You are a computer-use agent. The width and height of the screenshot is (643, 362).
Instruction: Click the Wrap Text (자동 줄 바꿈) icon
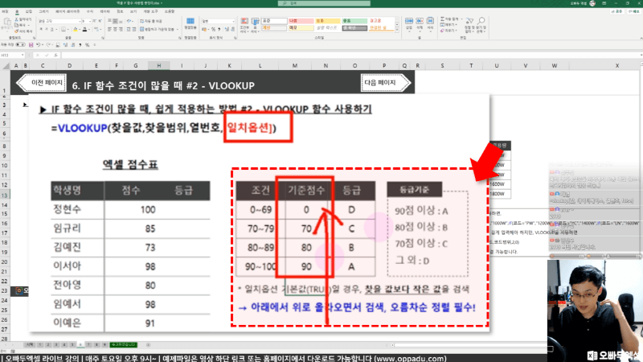(x=141, y=21)
